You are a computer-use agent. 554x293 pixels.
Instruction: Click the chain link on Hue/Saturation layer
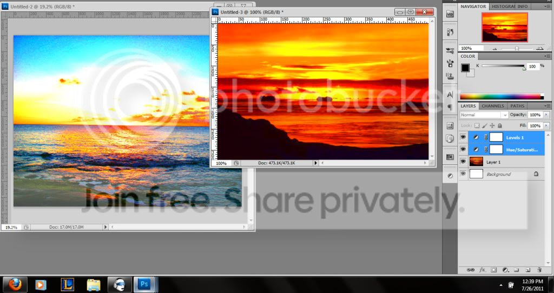point(486,149)
